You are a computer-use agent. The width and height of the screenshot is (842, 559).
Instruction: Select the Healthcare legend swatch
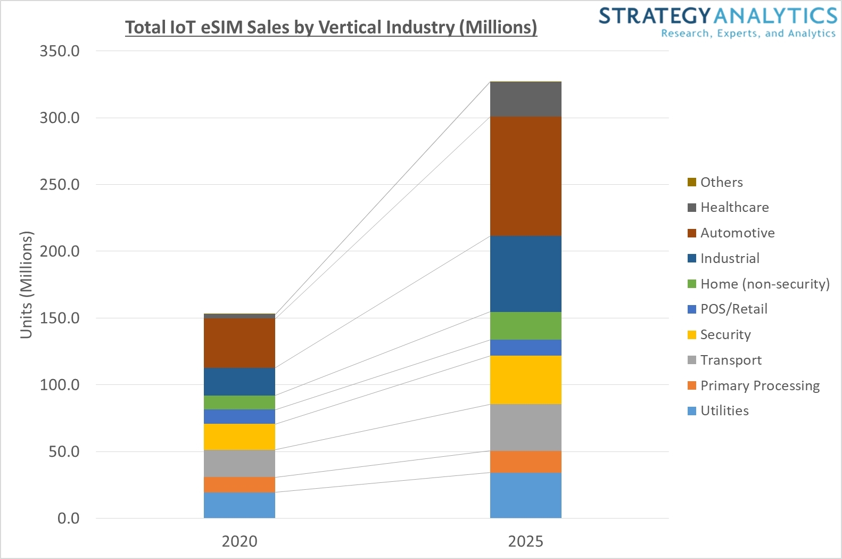tap(692, 208)
